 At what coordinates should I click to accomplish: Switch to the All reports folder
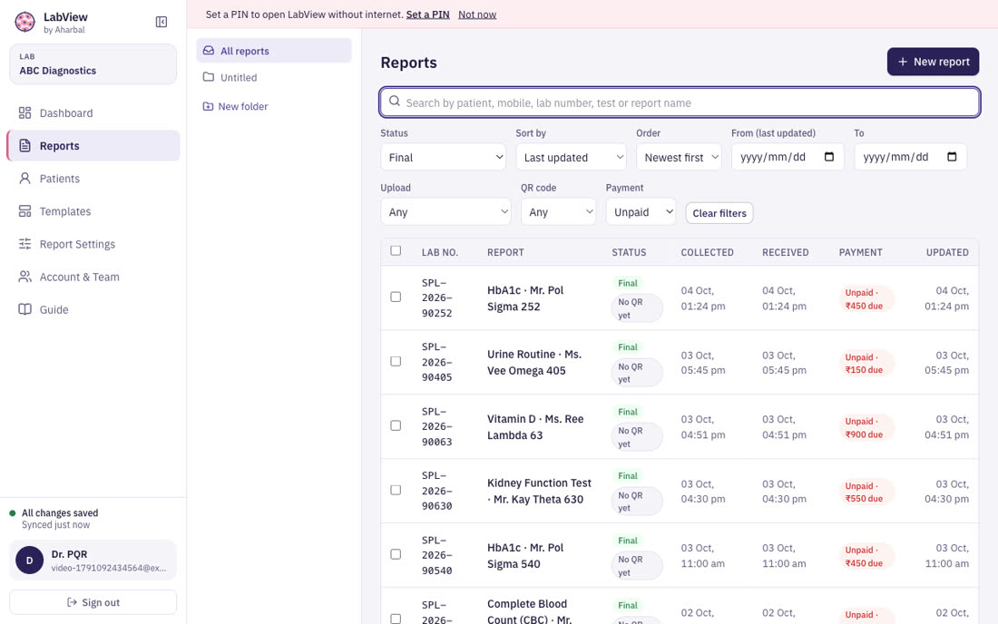(x=274, y=51)
